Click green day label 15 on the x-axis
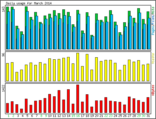Screen dimensions: 156x119 click(73, 116)
